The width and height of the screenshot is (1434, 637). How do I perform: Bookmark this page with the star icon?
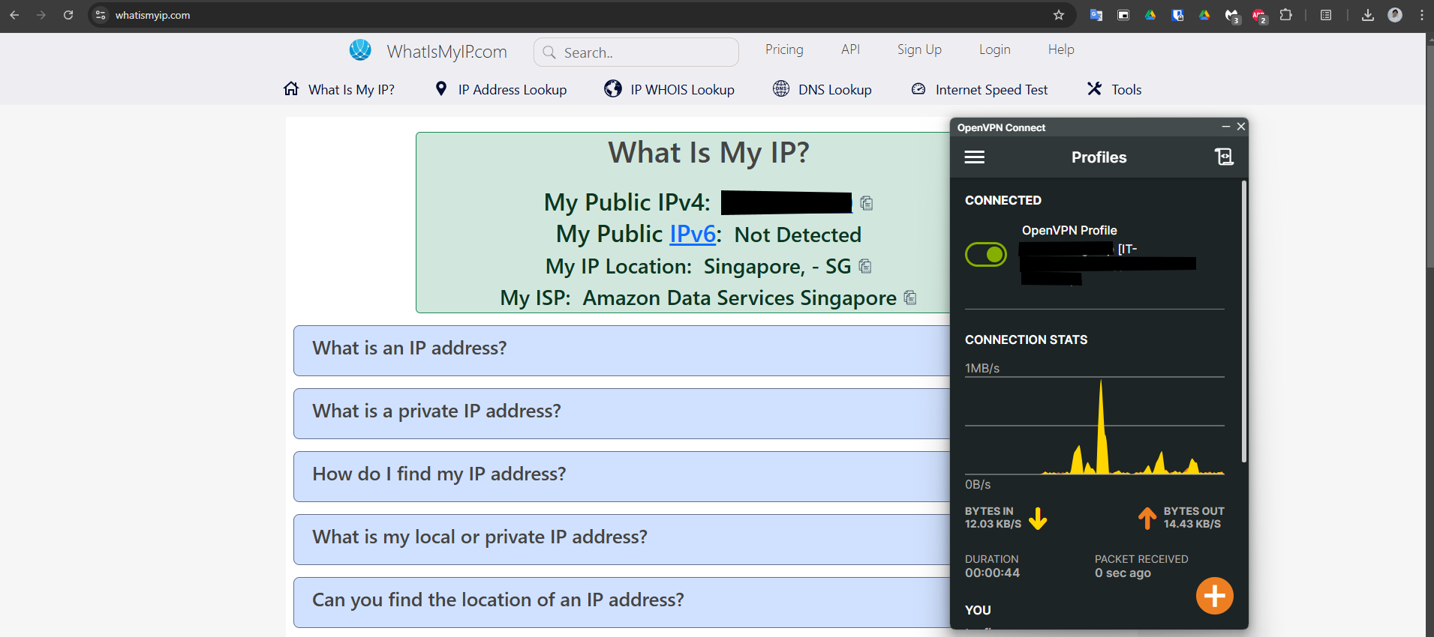1058,15
